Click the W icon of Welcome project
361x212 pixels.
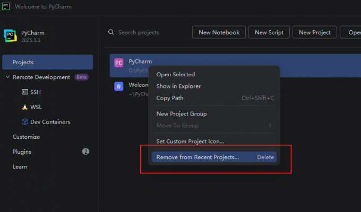tap(119, 86)
